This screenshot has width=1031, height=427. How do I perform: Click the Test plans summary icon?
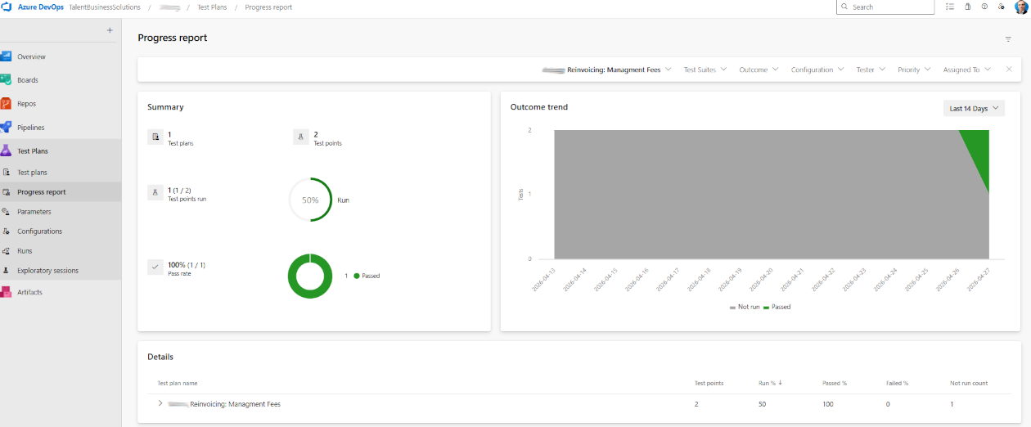[155, 137]
